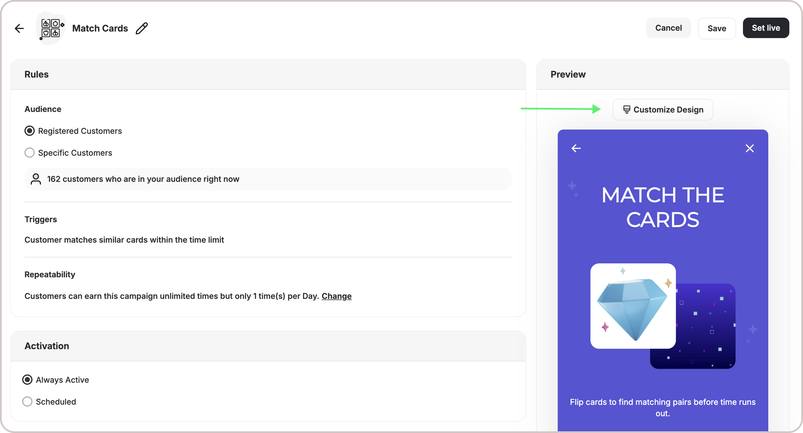Screen dimensions: 803x433
Task: Select the Specific Customers radio option
Action: pyautogui.click(x=30, y=153)
